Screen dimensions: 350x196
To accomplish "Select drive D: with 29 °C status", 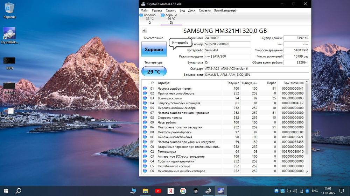I will (171, 19).
